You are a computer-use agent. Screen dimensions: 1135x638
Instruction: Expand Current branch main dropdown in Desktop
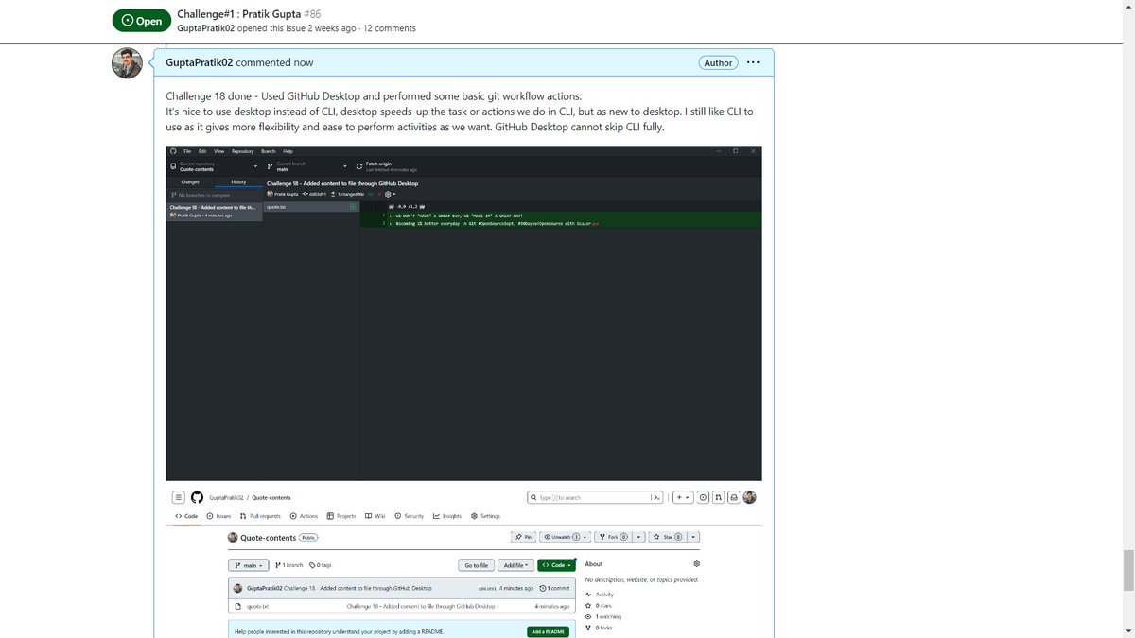305,166
